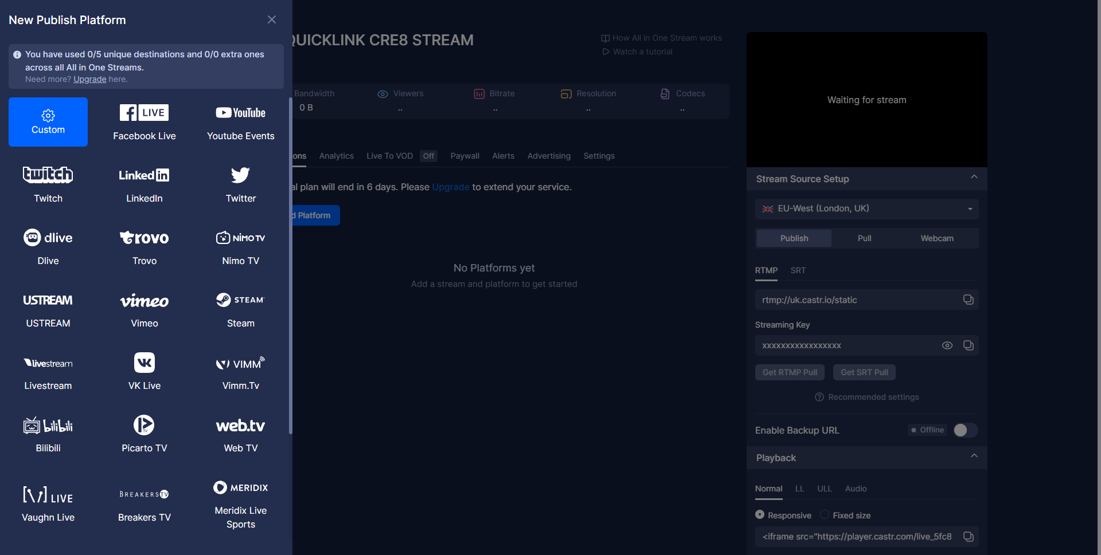Collapse the Playback section
Viewport: 1101px width, 555px height.
974,456
